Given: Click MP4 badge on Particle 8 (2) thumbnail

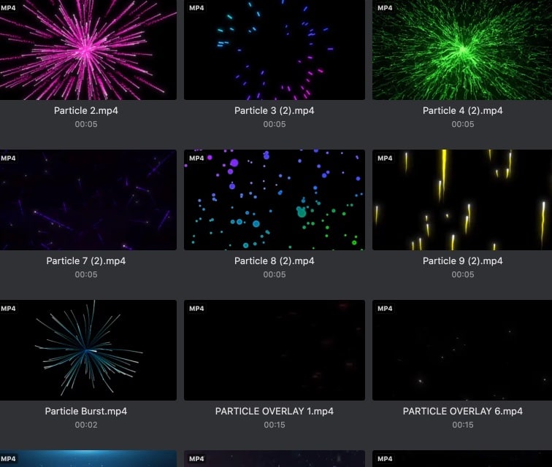Looking at the screenshot, I should pyautogui.click(x=197, y=158).
